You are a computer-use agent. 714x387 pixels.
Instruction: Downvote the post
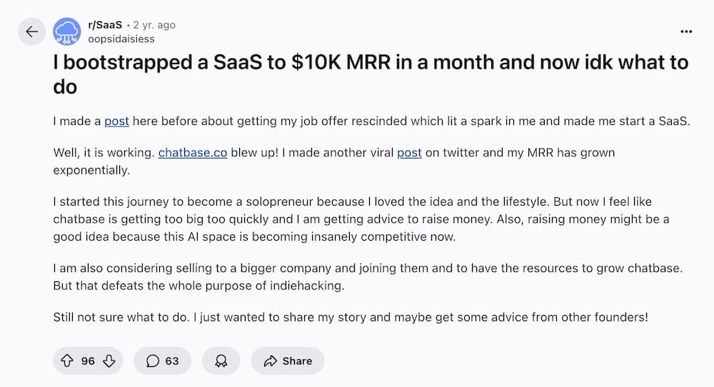click(109, 361)
